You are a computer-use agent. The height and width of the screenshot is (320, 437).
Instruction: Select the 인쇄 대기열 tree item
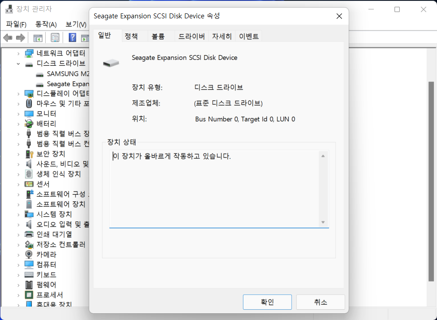(54, 235)
